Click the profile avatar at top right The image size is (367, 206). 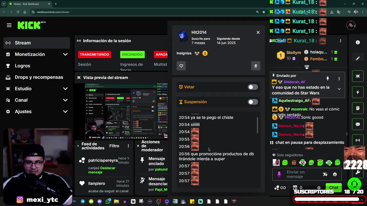pyautogui.click(x=351, y=25)
